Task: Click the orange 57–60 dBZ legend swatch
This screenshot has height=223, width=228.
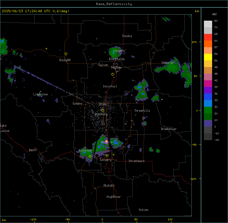Action: pyautogui.click(x=208, y=44)
